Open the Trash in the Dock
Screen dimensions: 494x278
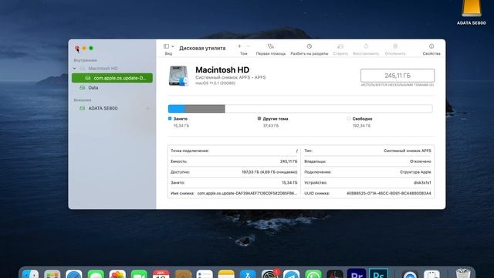click(x=463, y=273)
